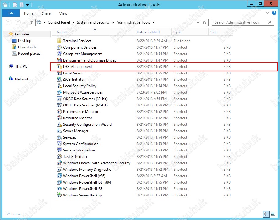Open the Quick Access Toolbar customize dropdown
Viewport: 280px width, 220px height.
[x=28, y=5]
